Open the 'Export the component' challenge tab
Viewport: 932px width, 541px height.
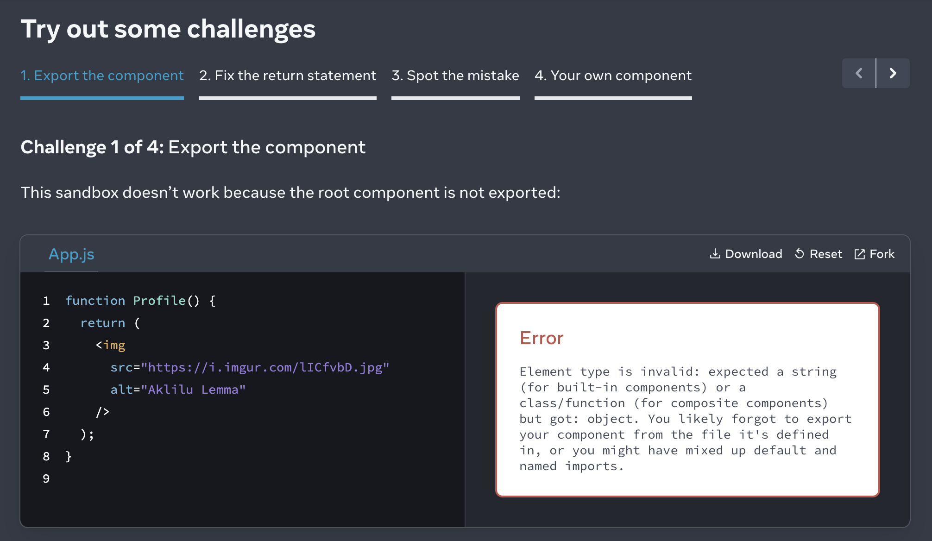click(x=102, y=75)
